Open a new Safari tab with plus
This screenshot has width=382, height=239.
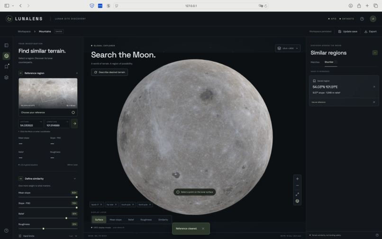(x=367, y=6)
